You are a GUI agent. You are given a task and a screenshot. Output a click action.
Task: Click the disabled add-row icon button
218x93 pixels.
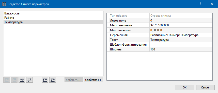[x=7, y=80]
